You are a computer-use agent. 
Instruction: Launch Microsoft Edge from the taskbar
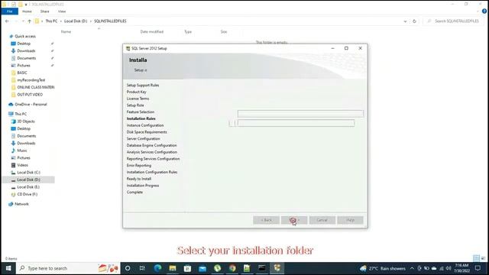click(157, 268)
